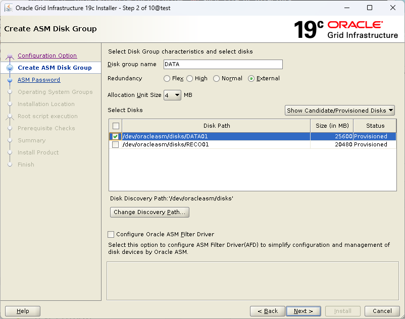The image size is (405, 319).
Task: Edit the Disk group name field
Action: tap(223, 64)
